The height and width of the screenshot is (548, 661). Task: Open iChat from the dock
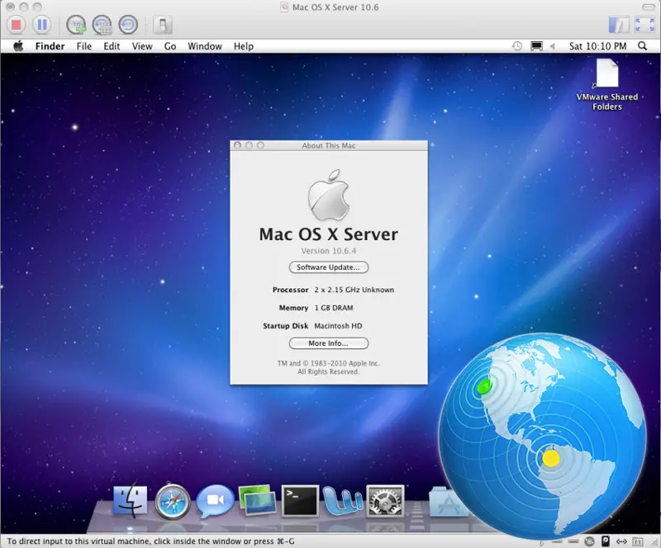[214, 501]
